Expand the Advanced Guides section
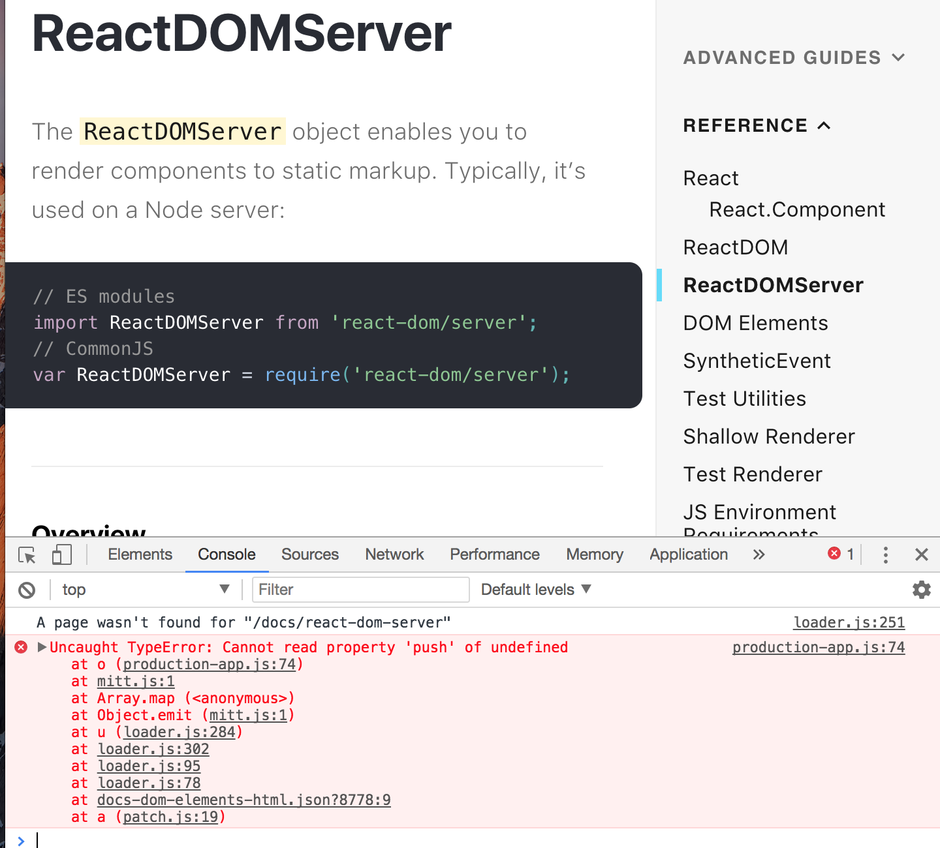Image resolution: width=940 pixels, height=848 pixels. click(x=794, y=57)
